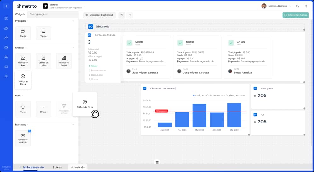Select the Cards widget
Viewport: 314px width, 172px height.
point(23,33)
